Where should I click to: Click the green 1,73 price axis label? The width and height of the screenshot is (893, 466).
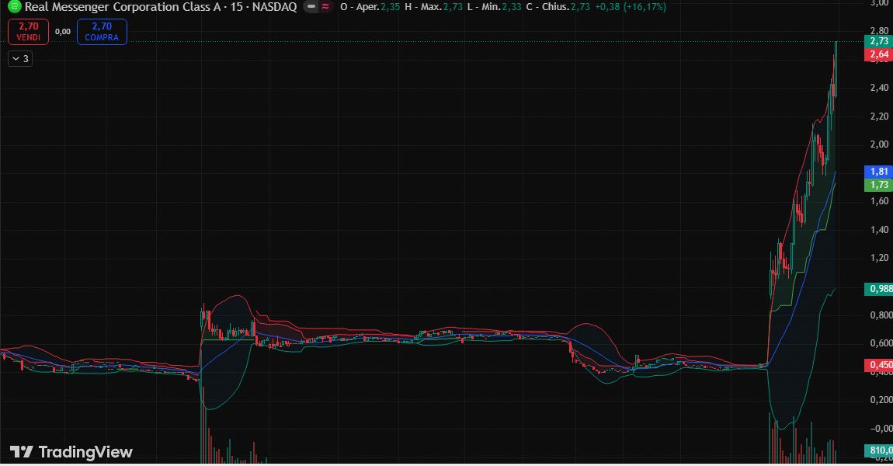878,185
